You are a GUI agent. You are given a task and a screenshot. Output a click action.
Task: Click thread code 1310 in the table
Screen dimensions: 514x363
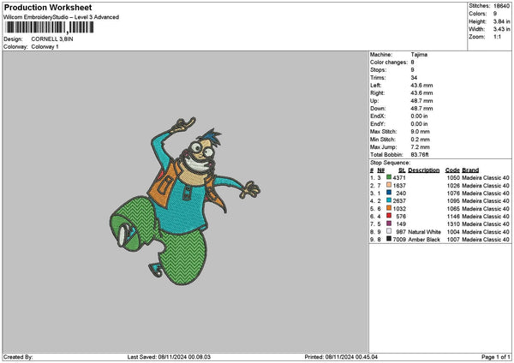(x=453, y=224)
